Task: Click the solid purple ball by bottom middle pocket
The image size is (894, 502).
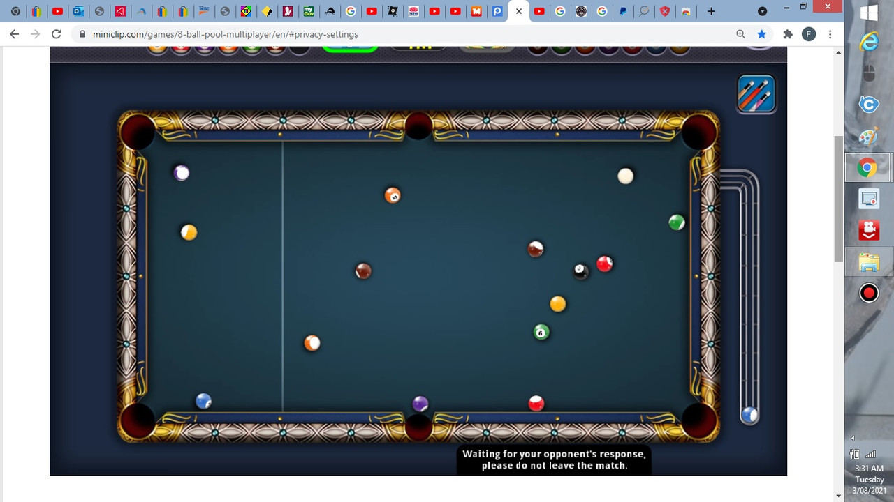Action: click(420, 404)
